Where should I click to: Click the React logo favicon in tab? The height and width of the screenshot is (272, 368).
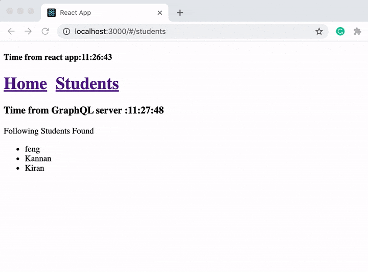(52, 13)
